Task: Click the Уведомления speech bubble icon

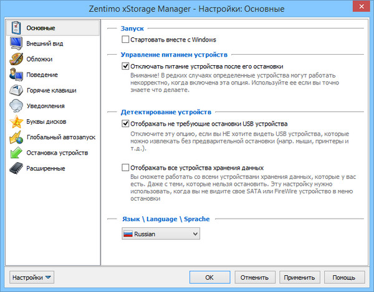Action: tap(16, 106)
